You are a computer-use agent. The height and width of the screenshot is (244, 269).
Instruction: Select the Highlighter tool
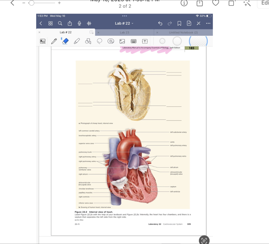[x=77, y=41]
